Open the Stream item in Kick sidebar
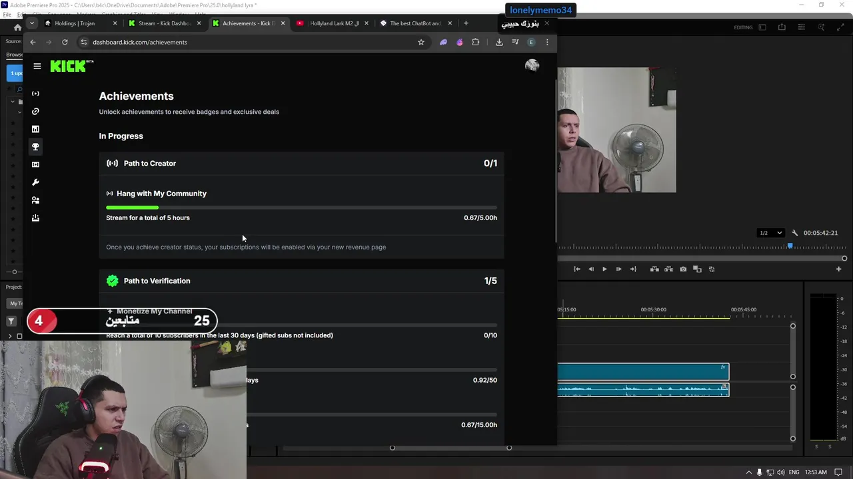 click(x=35, y=94)
